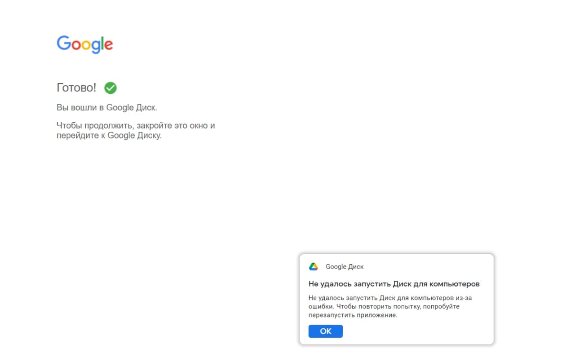Click the blue capital G in Google logo
Screen dimensions: 575x348
coord(64,43)
